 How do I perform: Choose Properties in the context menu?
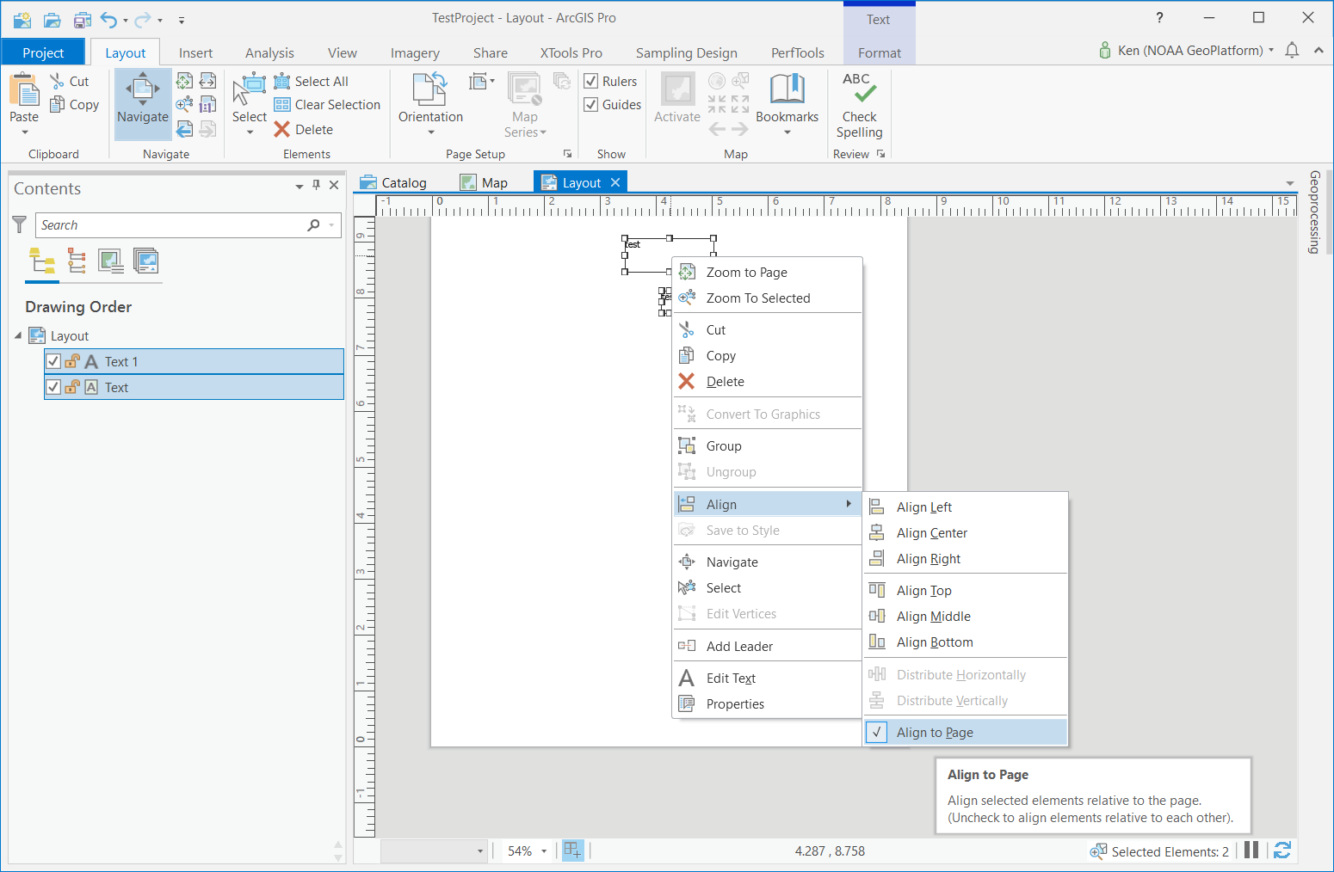pos(767,704)
